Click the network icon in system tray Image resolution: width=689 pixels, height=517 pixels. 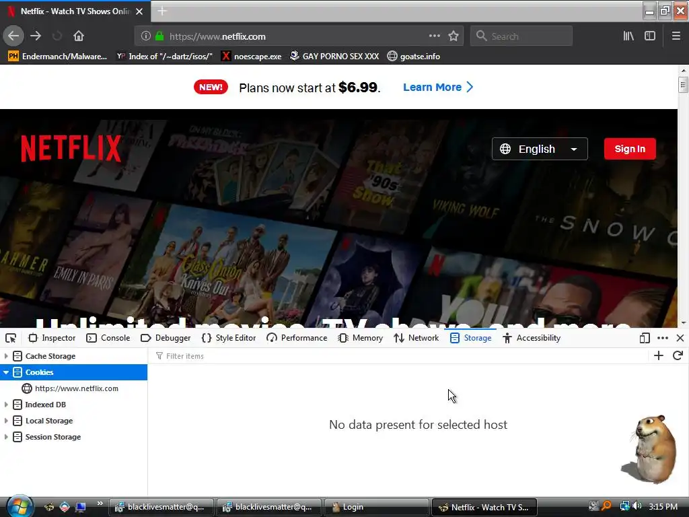coord(624,506)
